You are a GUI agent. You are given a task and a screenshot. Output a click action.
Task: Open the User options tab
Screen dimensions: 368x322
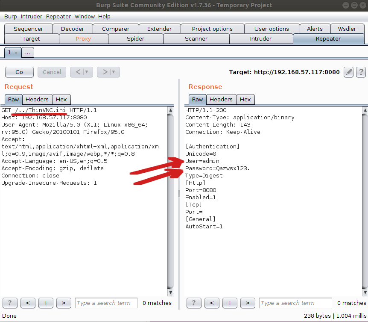pyautogui.click(x=272, y=29)
